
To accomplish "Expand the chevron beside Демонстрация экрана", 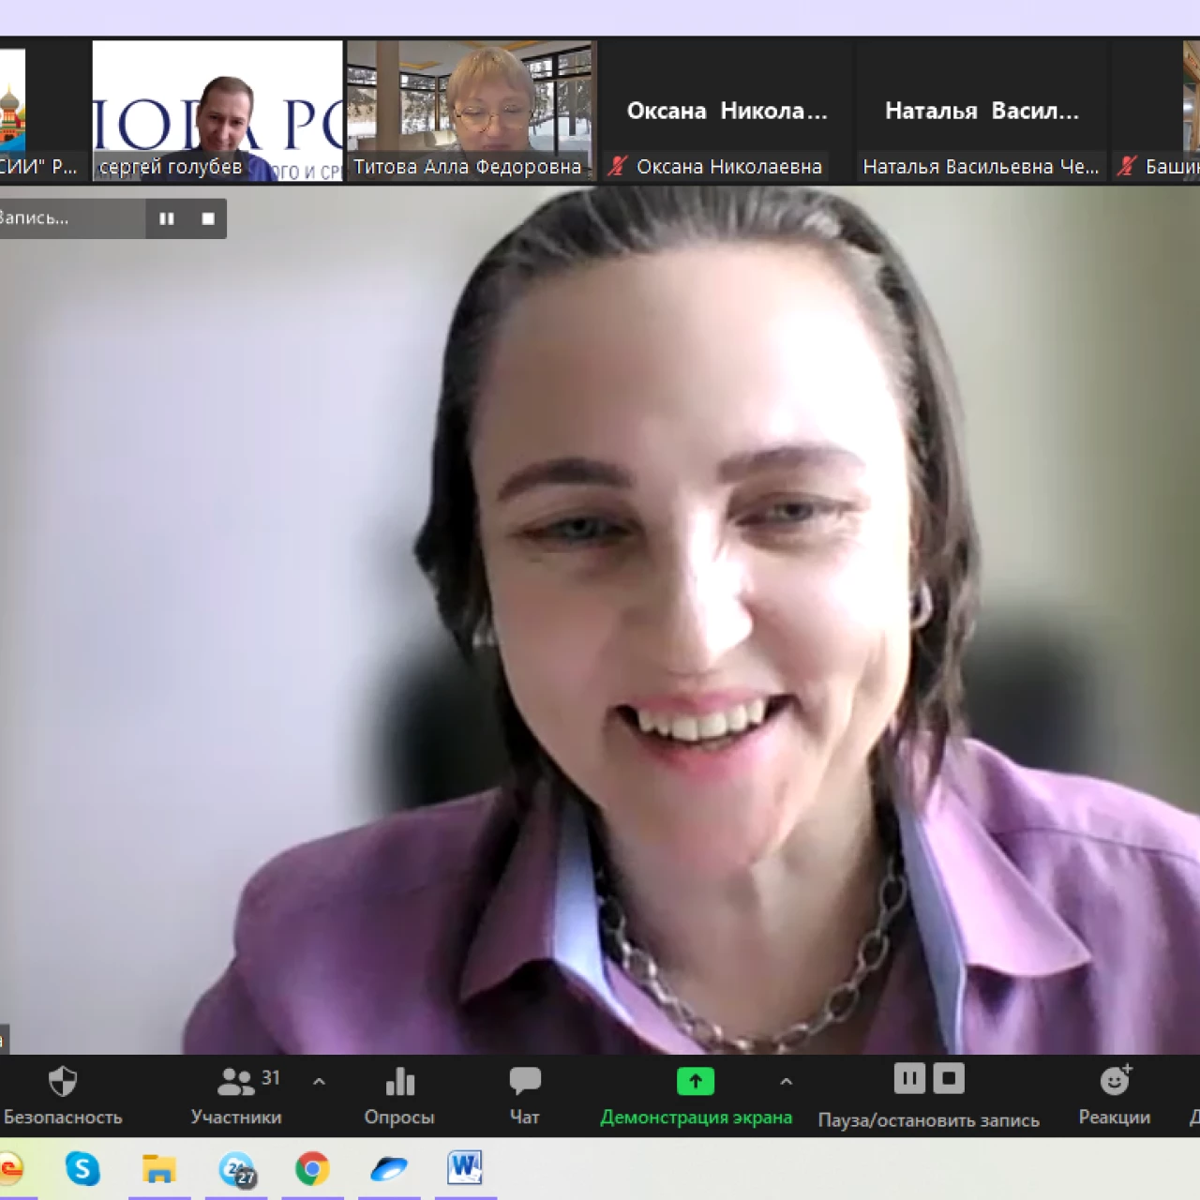I will click(786, 1082).
